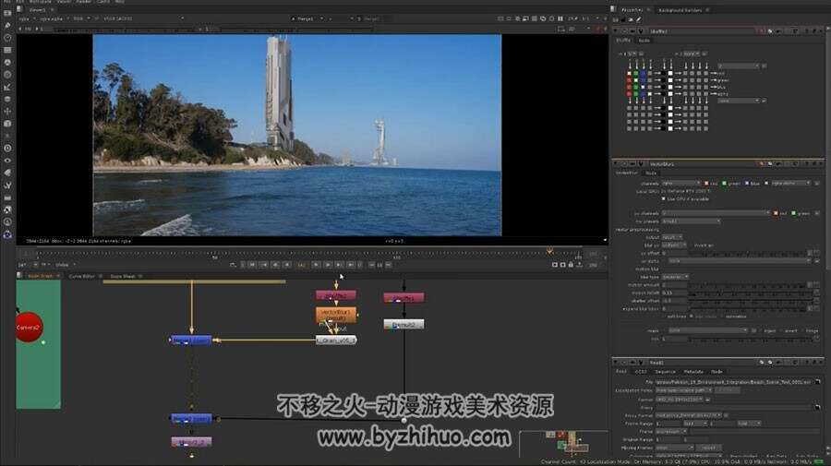
Task: Open the 3D nodes cube icon
Action: pyautogui.click(x=7, y=124)
